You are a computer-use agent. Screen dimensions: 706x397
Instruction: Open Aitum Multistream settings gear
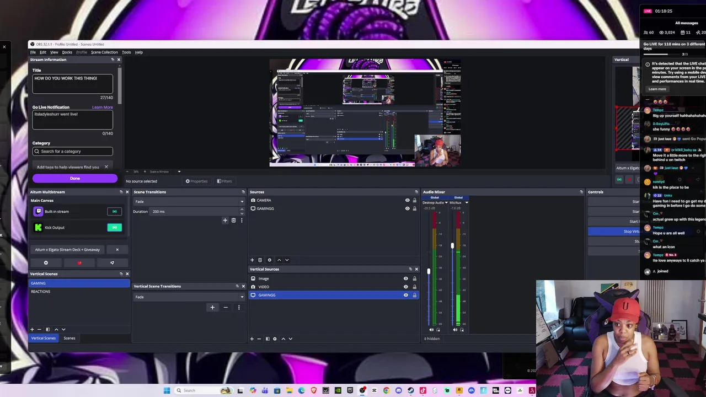click(x=46, y=263)
